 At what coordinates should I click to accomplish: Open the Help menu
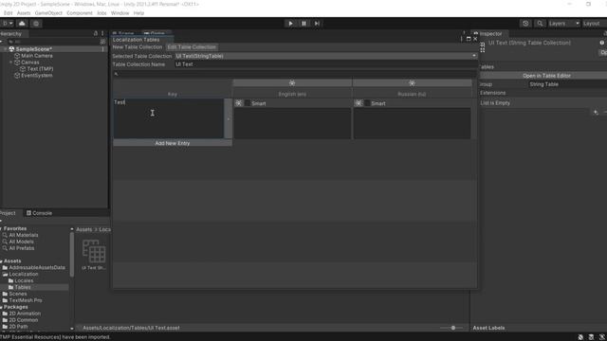pyautogui.click(x=138, y=13)
